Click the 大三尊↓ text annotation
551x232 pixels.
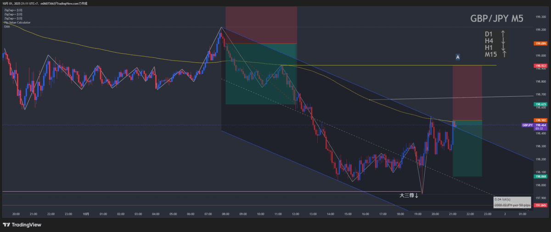click(x=409, y=195)
